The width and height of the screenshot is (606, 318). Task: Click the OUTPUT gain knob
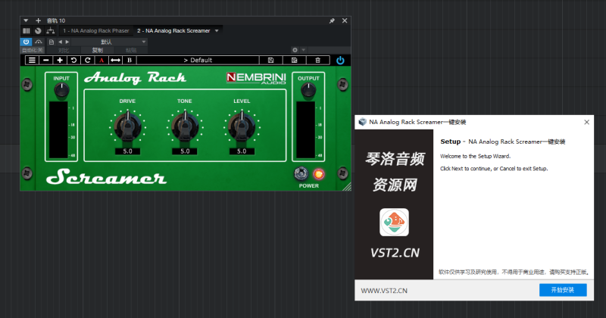(308, 90)
